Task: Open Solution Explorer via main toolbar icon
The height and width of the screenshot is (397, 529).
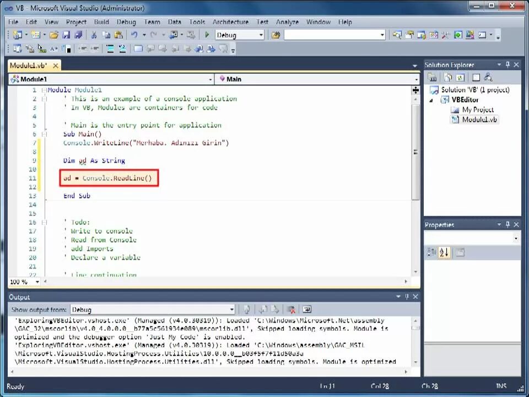Action: coord(397,35)
